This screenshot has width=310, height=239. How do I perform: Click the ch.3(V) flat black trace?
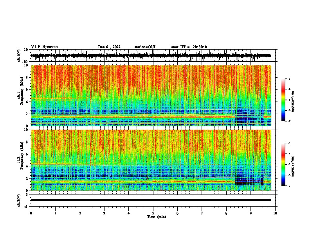(151, 200)
